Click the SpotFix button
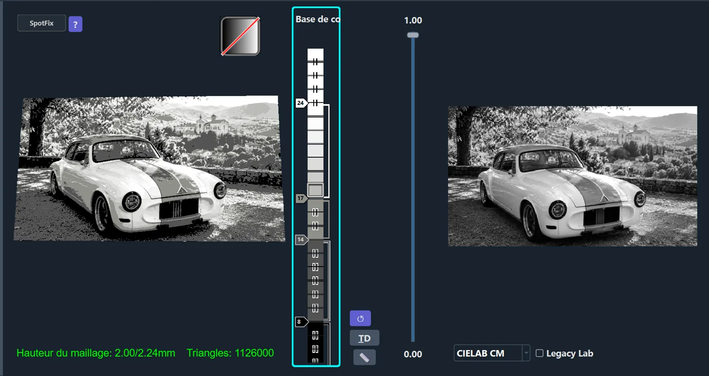The height and width of the screenshot is (376, 709). pos(42,23)
